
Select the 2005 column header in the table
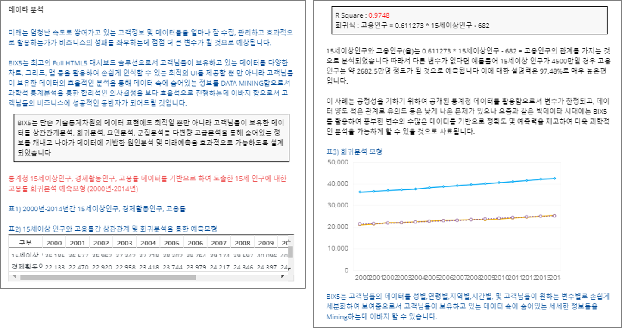pyautogui.click(x=171, y=242)
